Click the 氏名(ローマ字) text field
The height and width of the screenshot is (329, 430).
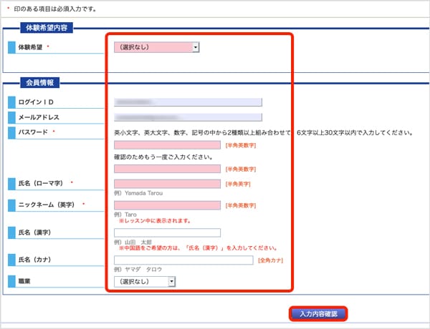coord(168,184)
